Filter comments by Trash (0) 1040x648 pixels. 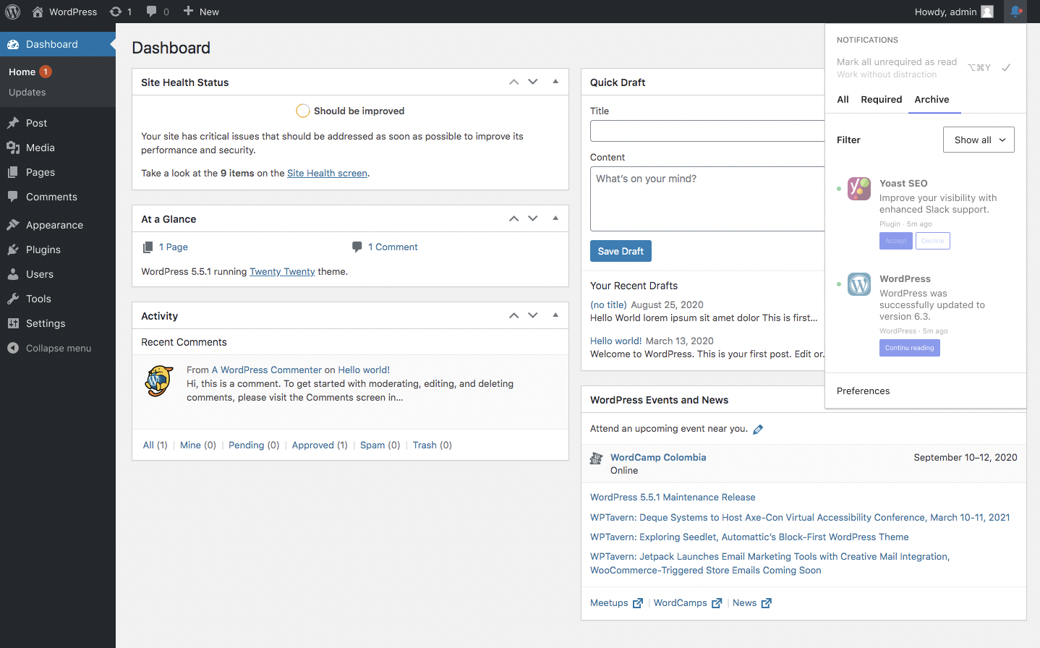[432, 445]
